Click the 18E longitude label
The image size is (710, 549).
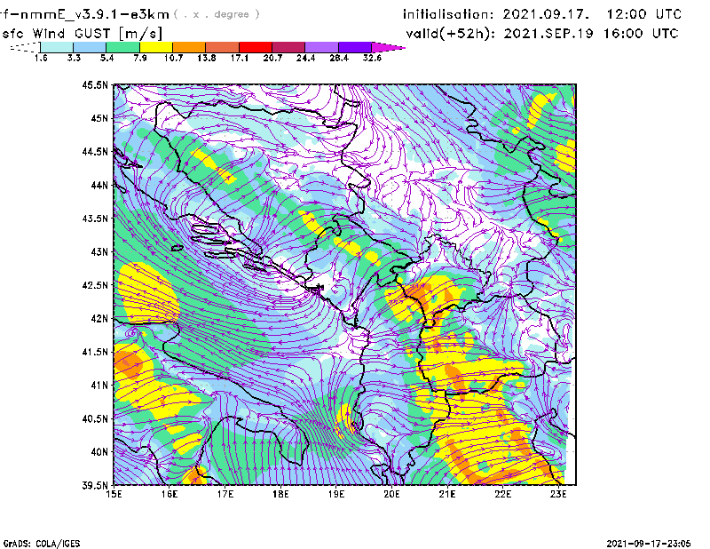(280, 494)
